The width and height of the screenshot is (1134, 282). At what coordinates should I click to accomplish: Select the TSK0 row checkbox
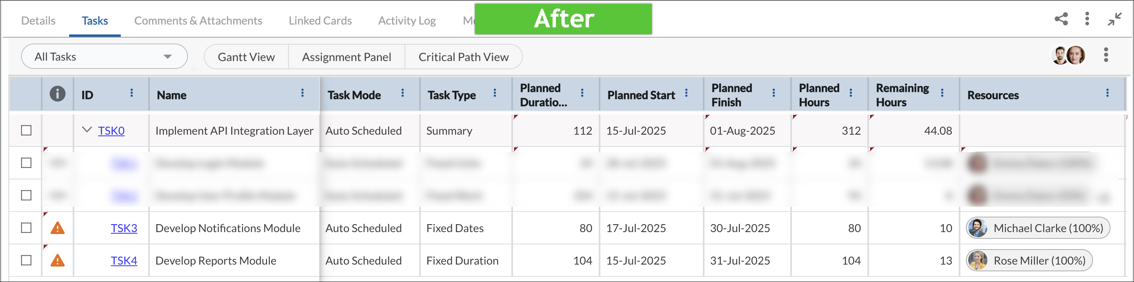(26, 130)
